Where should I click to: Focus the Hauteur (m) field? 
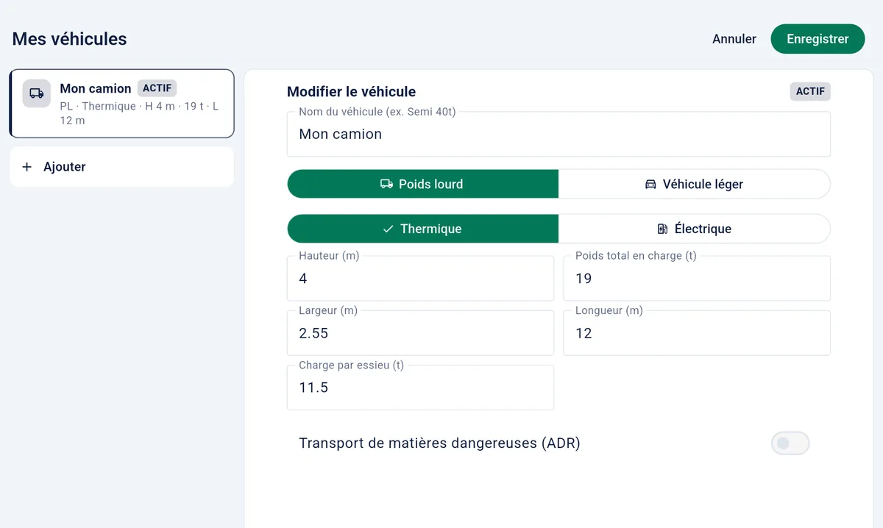tap(420, 278)
